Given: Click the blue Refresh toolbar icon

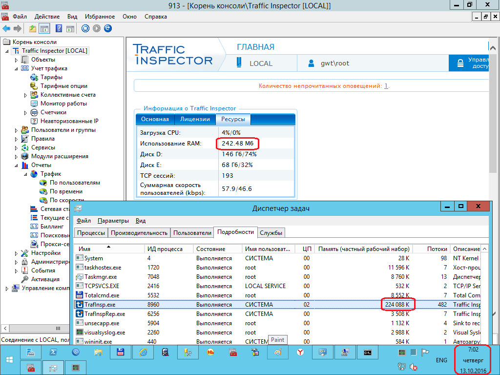Looking at the screenshot, I should coord(108,28).
